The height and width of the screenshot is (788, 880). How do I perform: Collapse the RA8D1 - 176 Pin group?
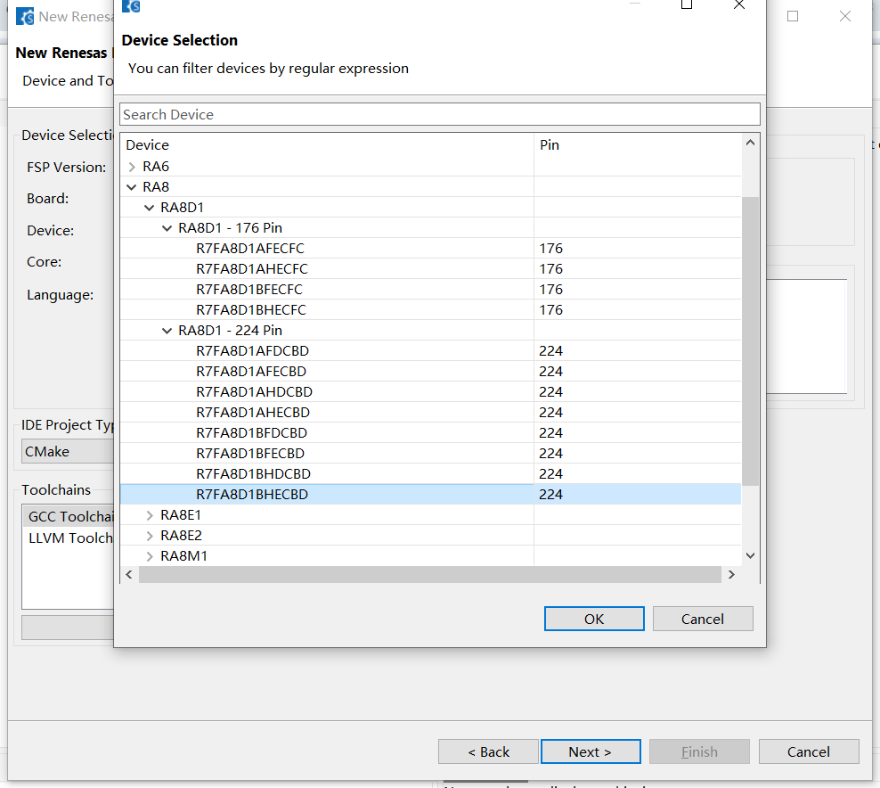(167, 228)
